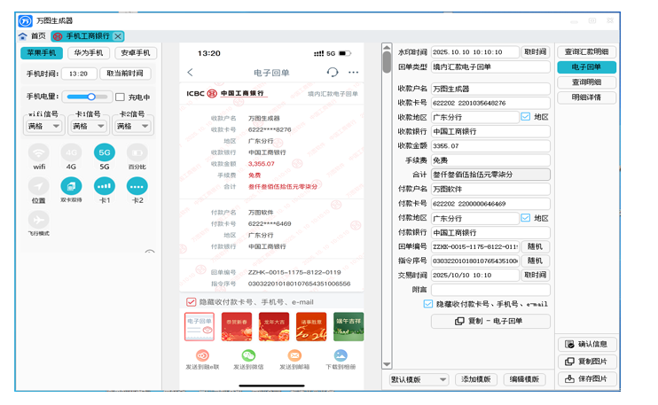This screenshot has width=658, height=405.
Task: Click the 发送到邮箱 email icon
Action: (294, 355)
